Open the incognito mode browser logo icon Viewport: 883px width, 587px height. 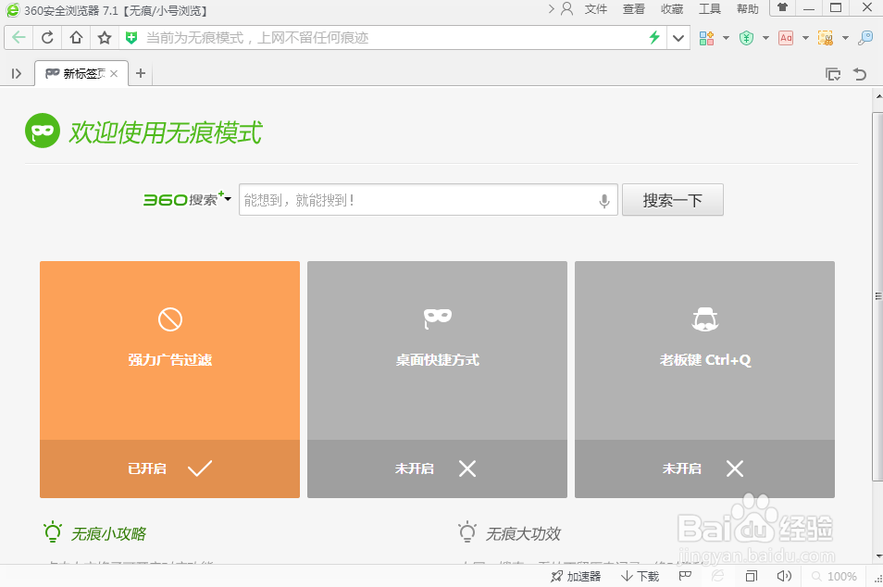[42, 131]
